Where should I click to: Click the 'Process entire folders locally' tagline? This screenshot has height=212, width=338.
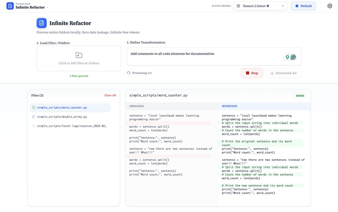coord(88,32)
